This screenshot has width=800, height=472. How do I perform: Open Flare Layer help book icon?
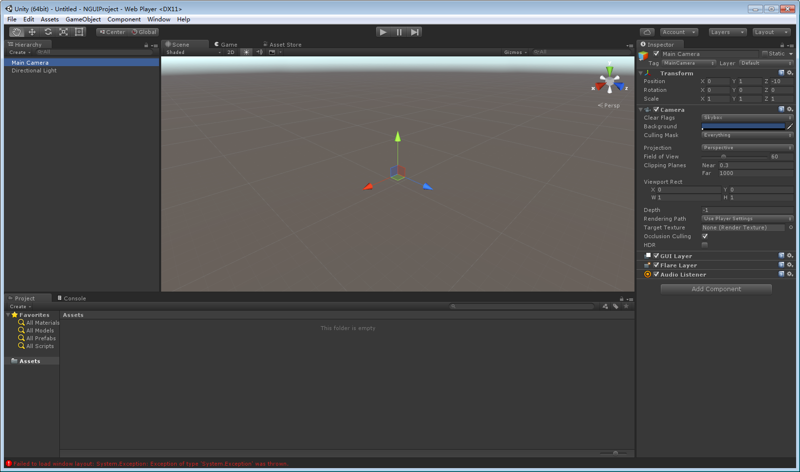(782, 265)
